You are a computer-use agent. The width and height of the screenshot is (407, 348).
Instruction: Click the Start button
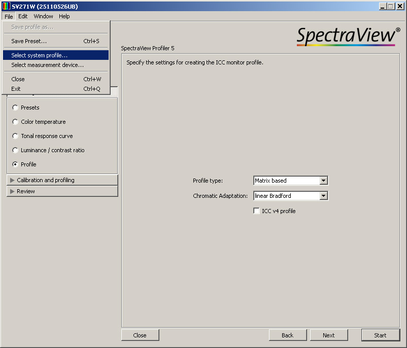point(381,335)
